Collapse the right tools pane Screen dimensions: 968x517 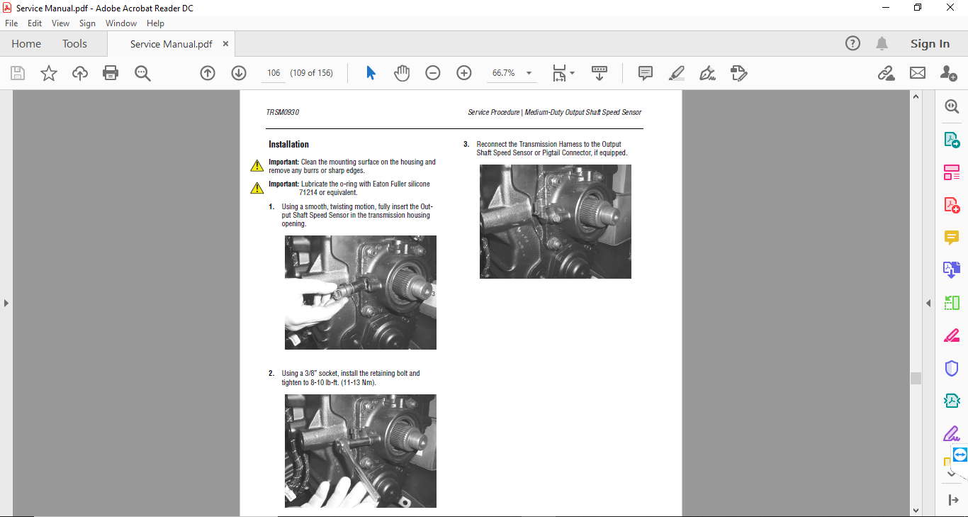(x=928, y=303)
